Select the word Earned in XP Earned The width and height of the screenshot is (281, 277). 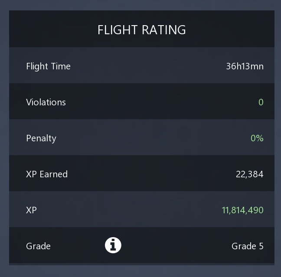(54, 174)
